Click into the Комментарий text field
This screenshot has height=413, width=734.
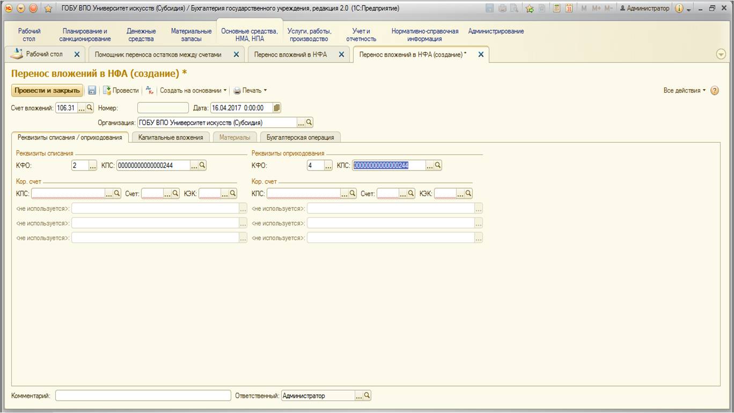pos(143,396)
